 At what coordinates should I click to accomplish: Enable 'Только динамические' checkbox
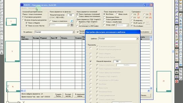click(x=104, y=19)
